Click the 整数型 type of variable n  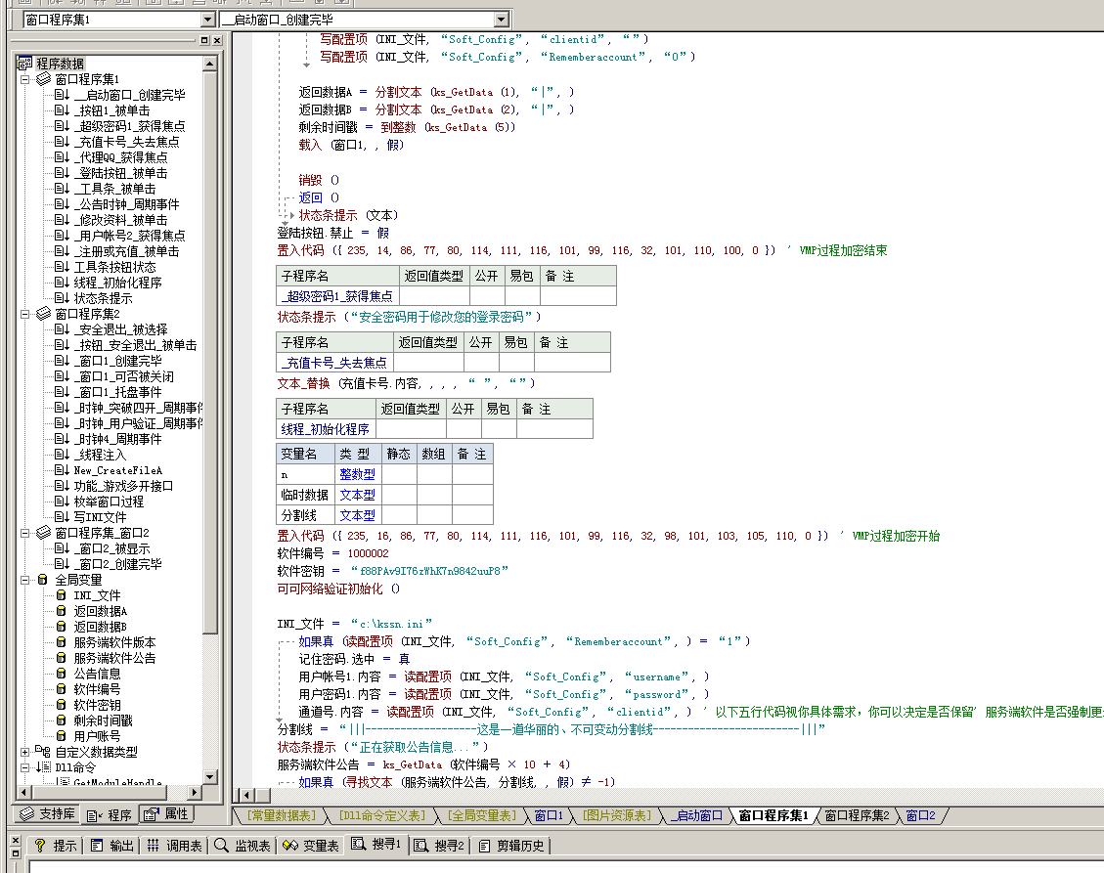pos(357,474)
